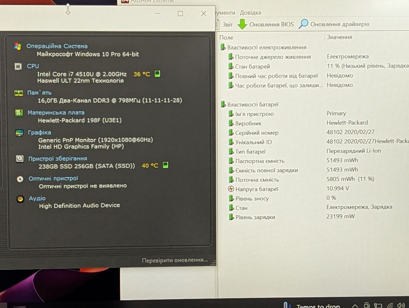Show hidden tray icons with the chevron

click(x=355, y=306)
